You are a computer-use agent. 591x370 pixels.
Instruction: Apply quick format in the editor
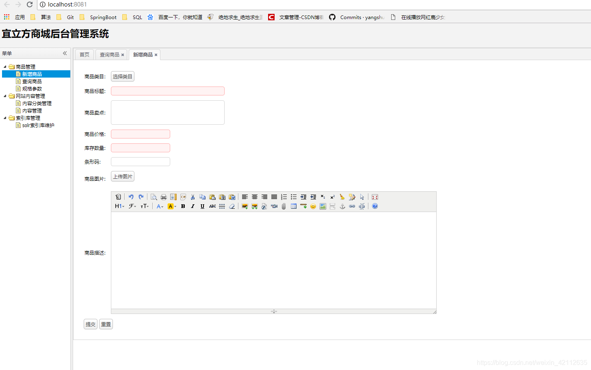[352, 197]
